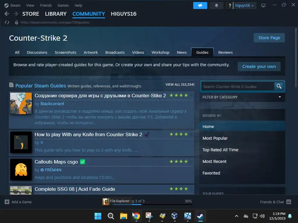Open the XP-labeled taskbar application icon

pos(188,216)
